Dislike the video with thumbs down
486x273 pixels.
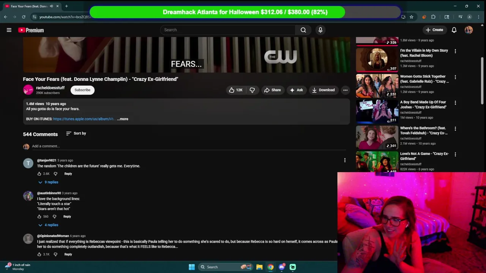point(252,90)
